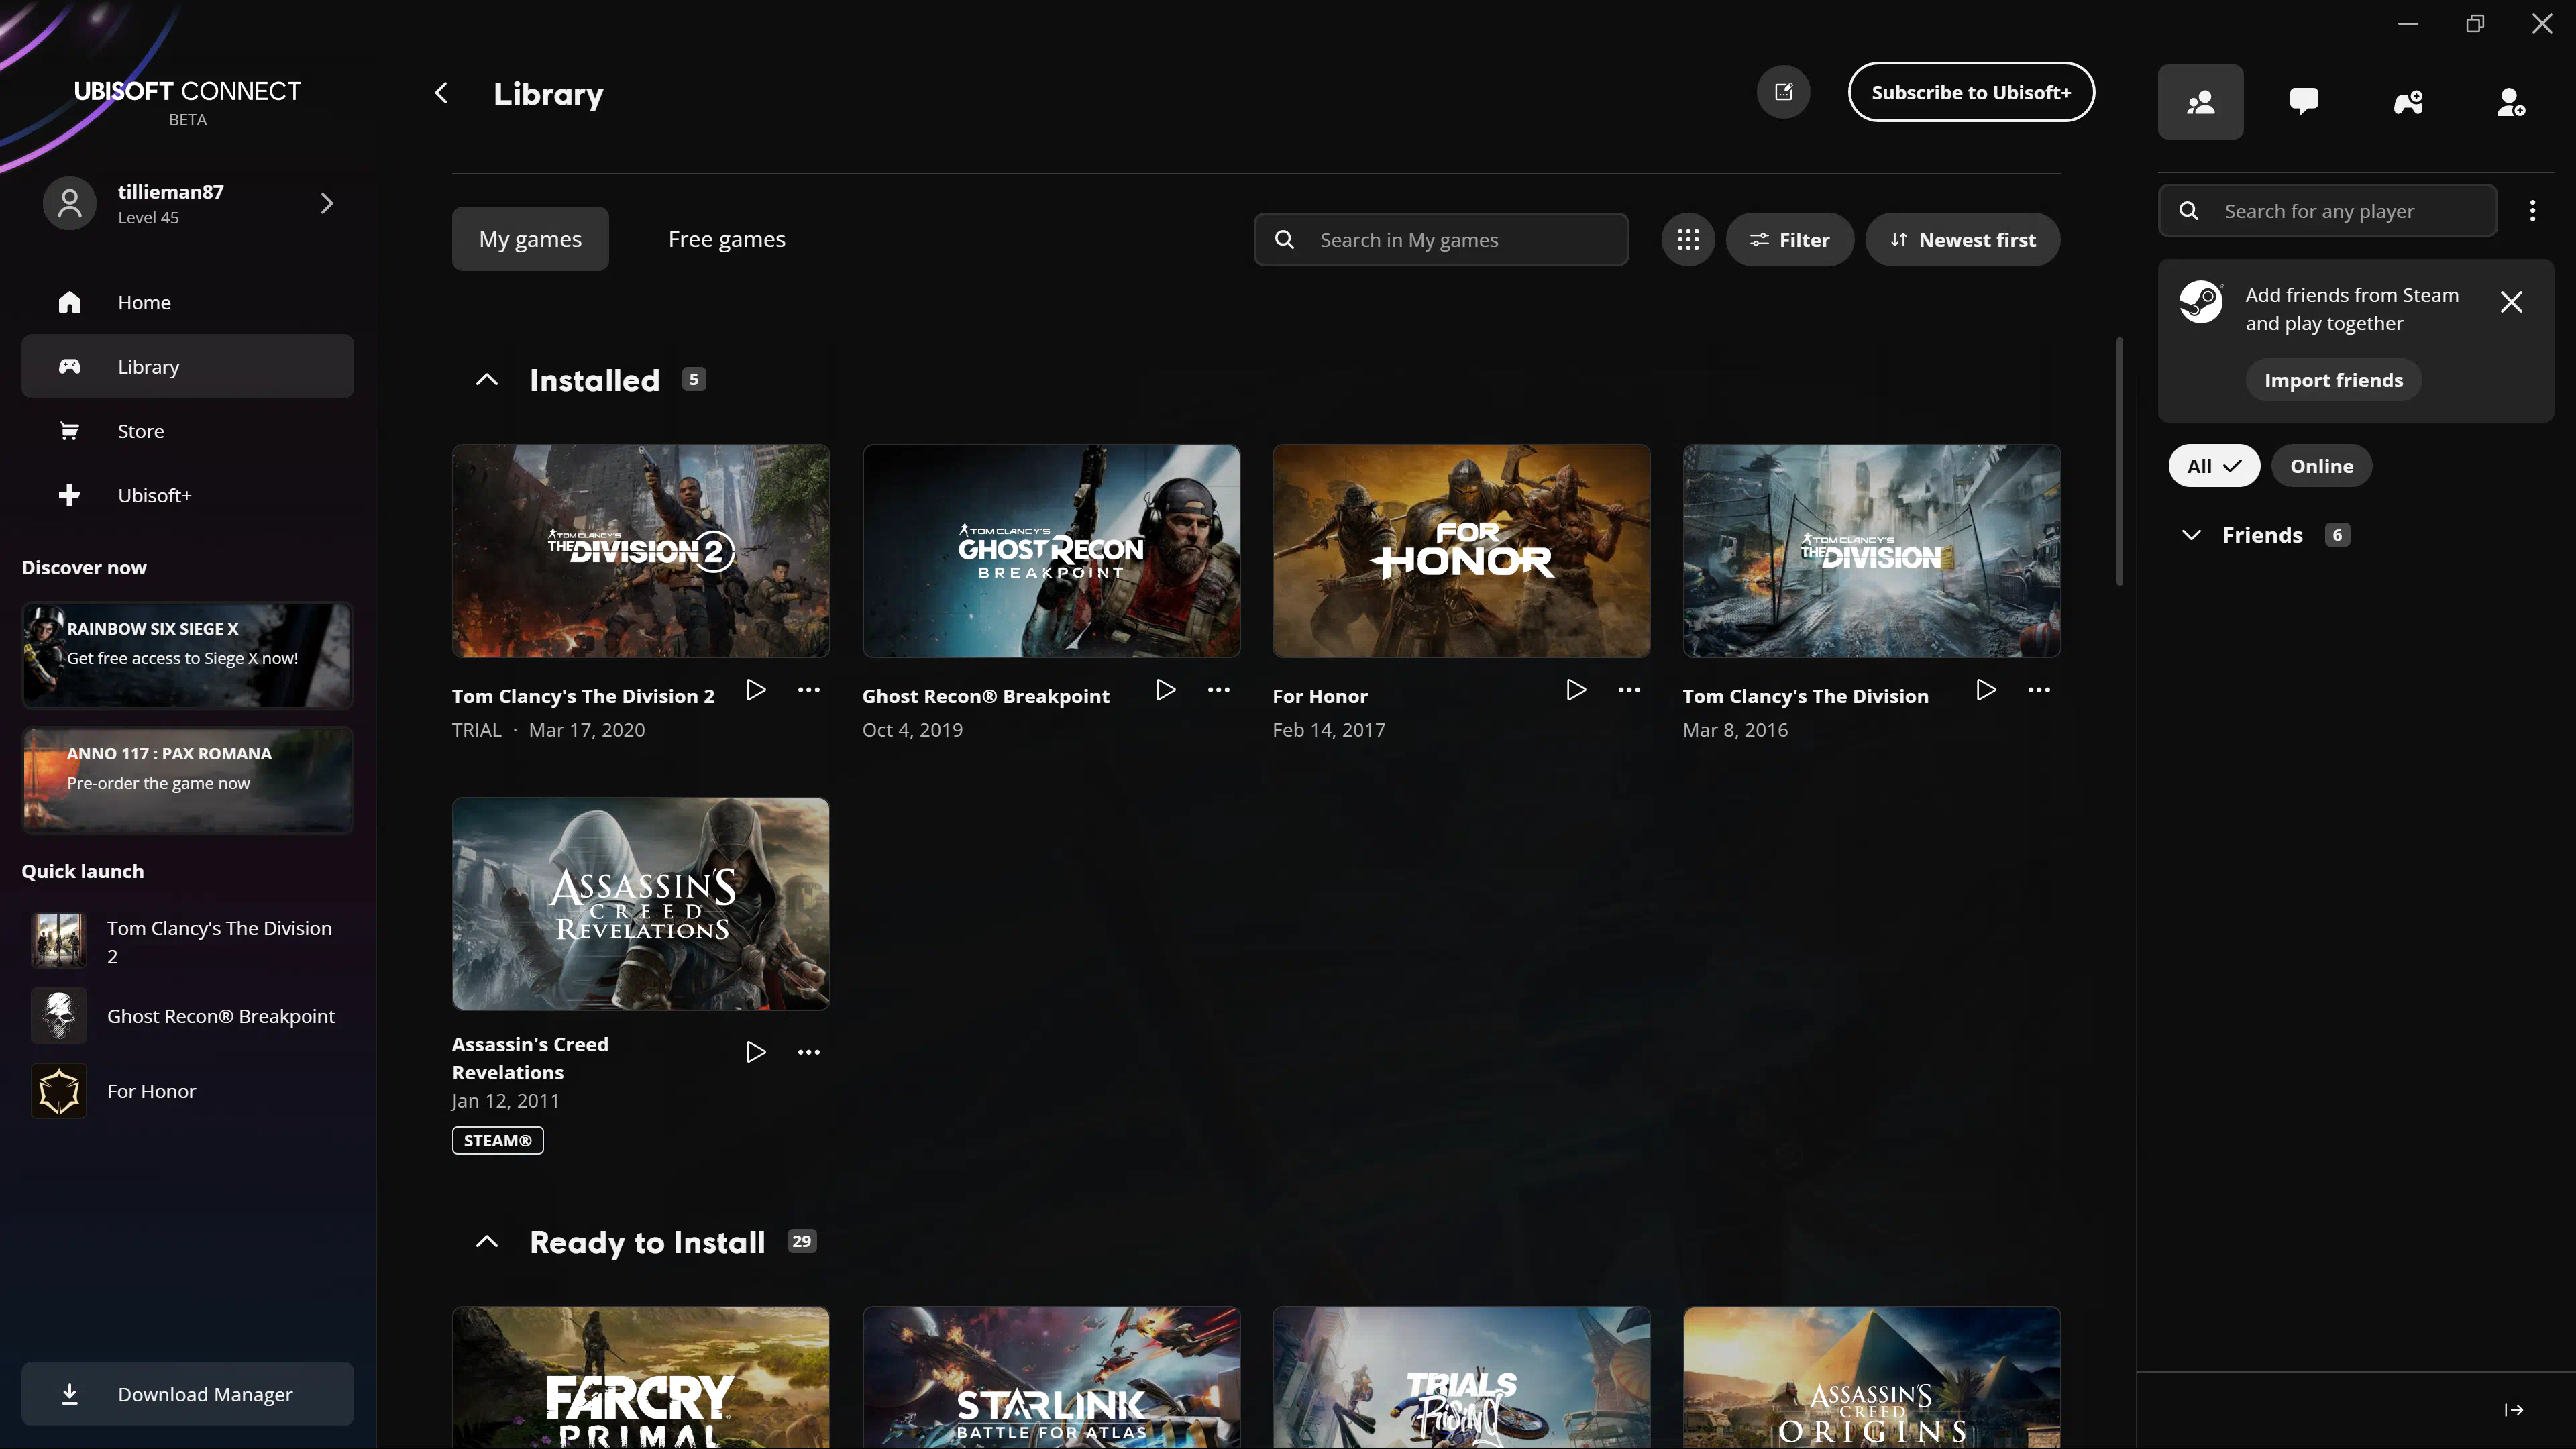
Task: Open the news feed icon beside Subscribe
Action: [1783, 92]
